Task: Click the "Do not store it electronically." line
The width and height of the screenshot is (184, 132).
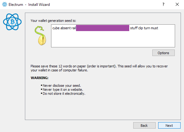Action: pos(63,94)
